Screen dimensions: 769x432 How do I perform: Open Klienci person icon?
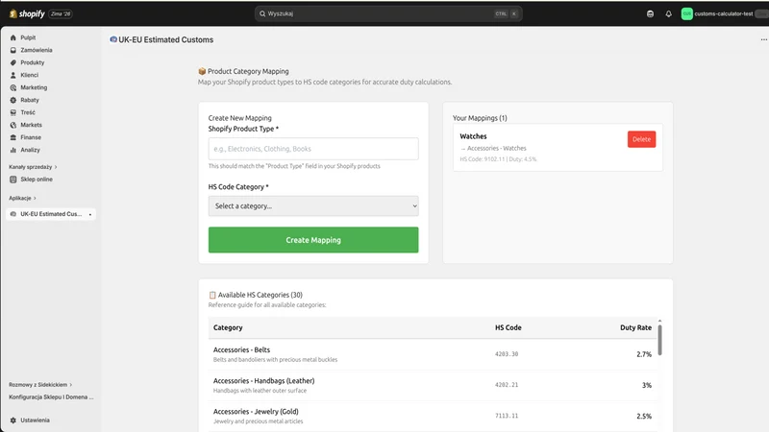click(x=13, y=75)
